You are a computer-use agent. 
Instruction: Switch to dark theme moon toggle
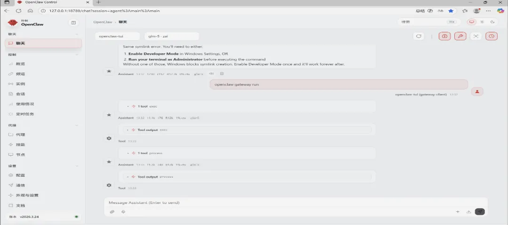point(492,22)
